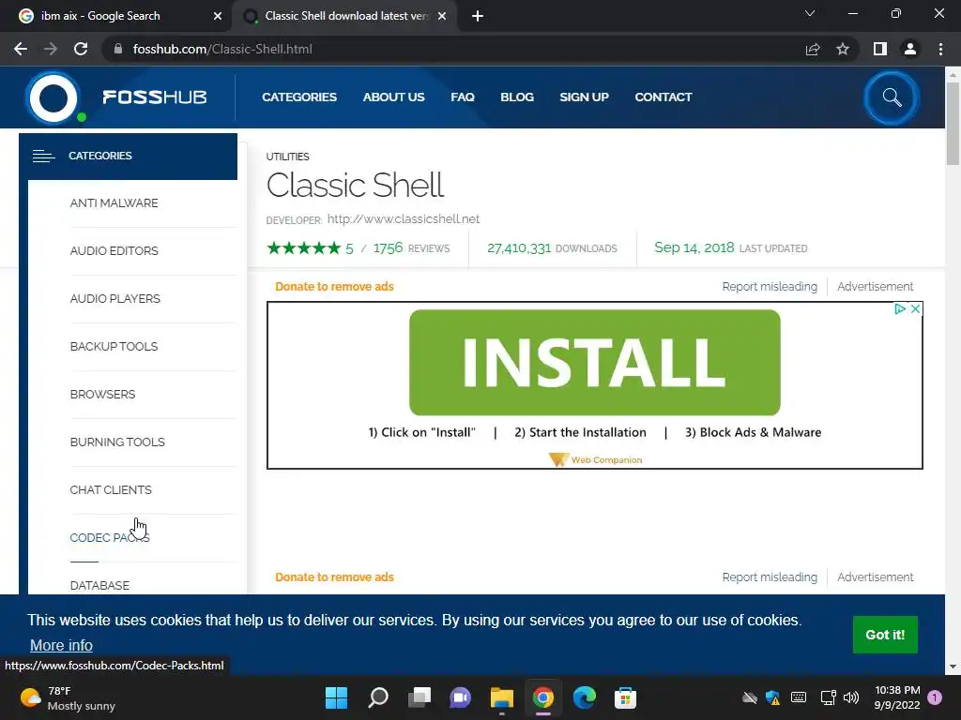The height and width of the screenshot is (720, 961).
Task: Close the Classic Shell download tab
Action: click(442, 16)
